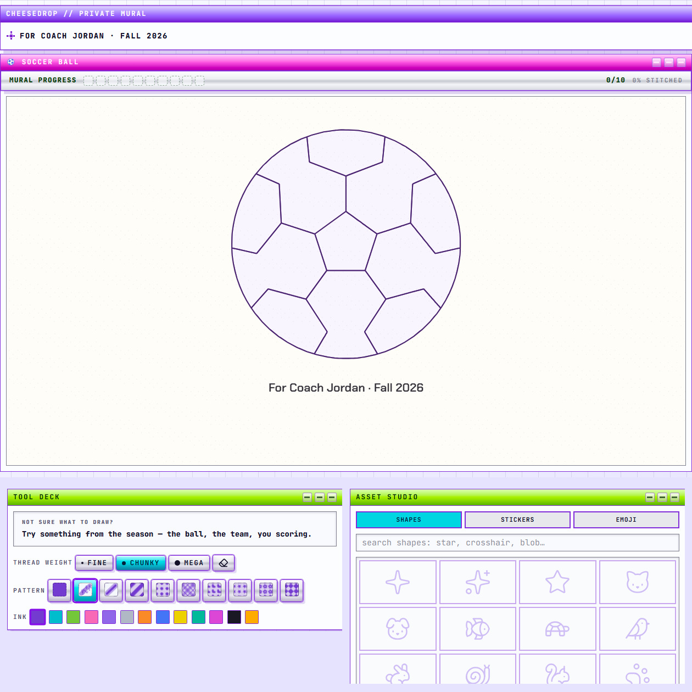Click the 'CHEESEDROP // PRIVATE MURAL' title

(x=76, y=14)
